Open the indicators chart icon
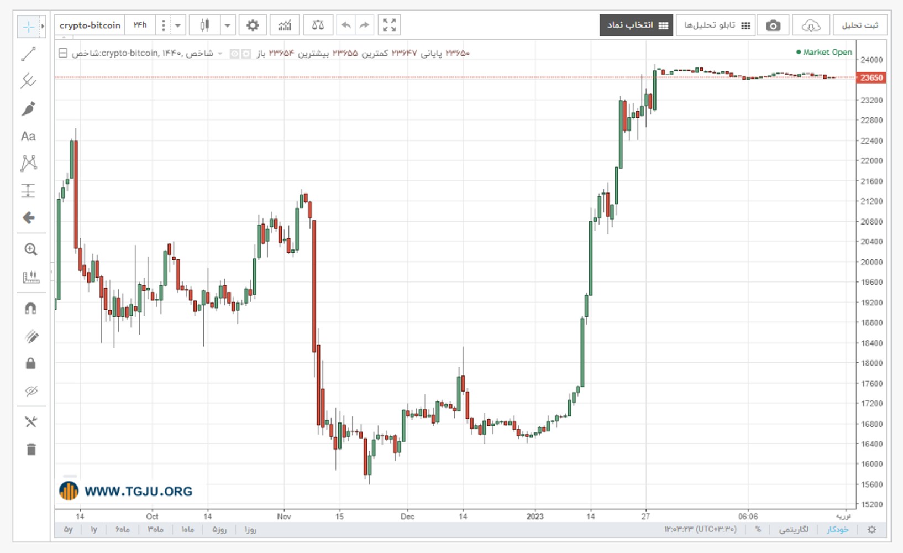 (x=285, y=25)
